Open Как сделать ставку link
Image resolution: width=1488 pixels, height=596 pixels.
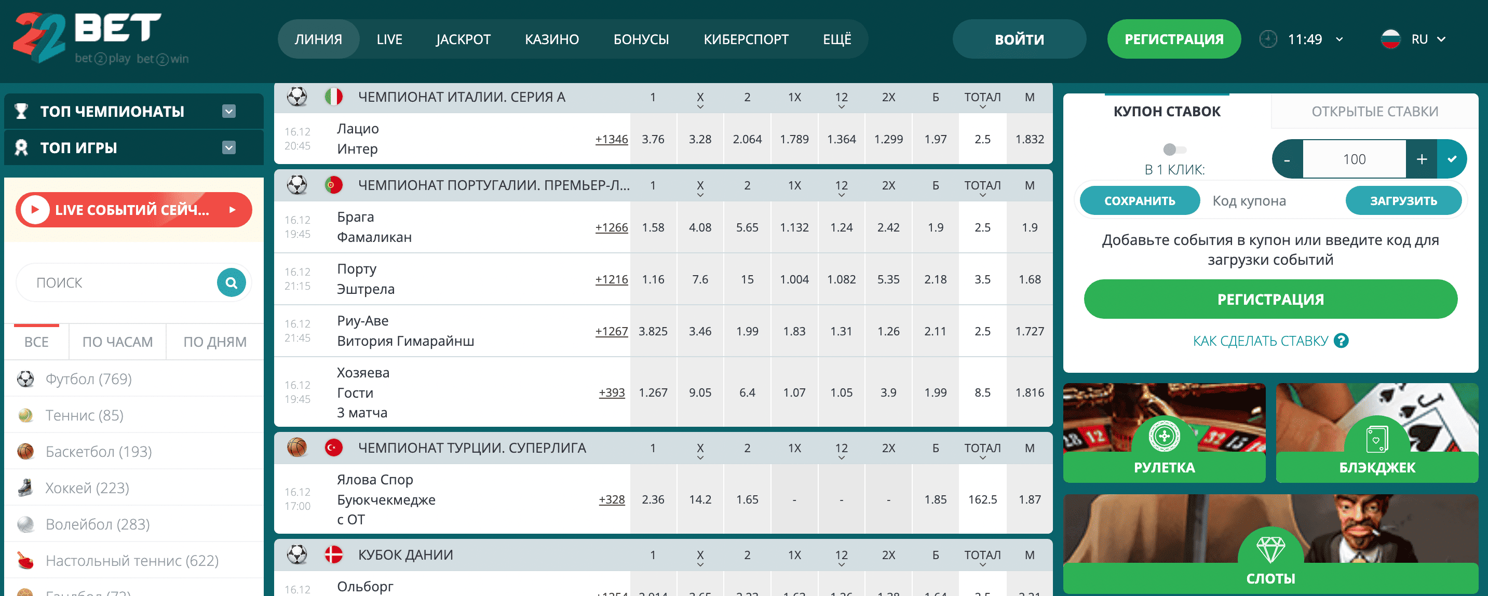(1261, 341)
